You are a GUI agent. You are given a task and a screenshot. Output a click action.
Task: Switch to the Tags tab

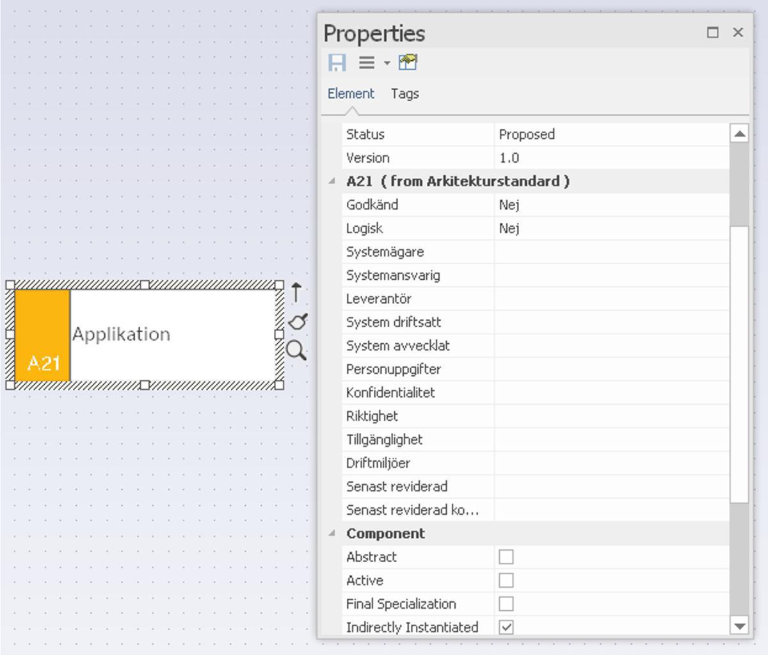pos(404,94)
